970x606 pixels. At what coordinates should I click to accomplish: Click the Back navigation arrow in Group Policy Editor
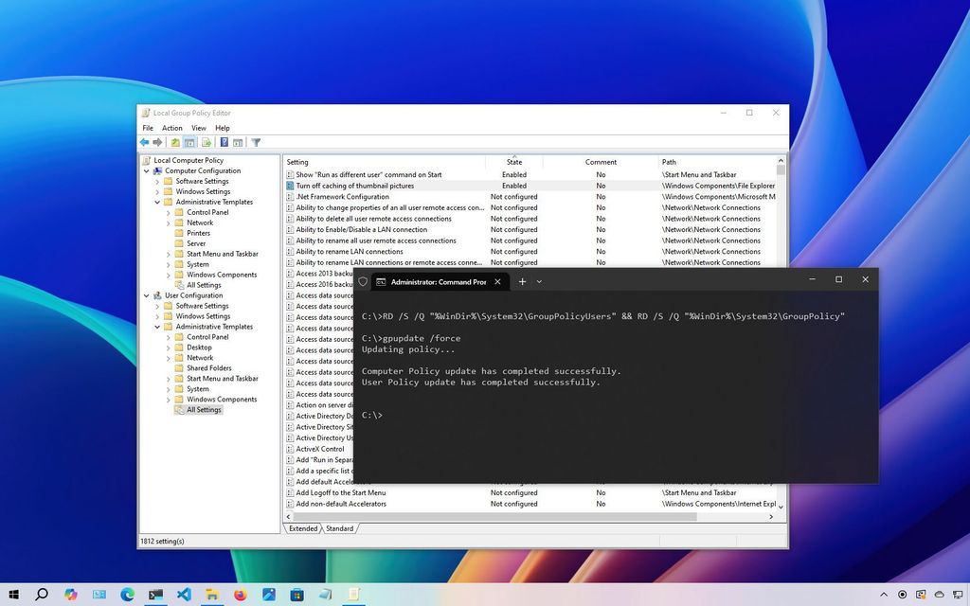145,142
